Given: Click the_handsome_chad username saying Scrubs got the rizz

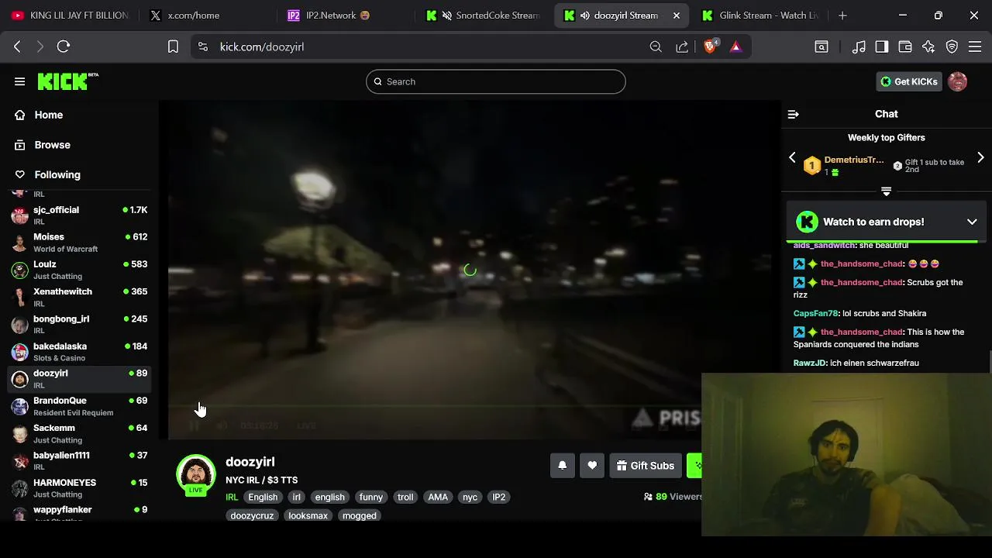Looking at the screenshot, I should 862,282.
